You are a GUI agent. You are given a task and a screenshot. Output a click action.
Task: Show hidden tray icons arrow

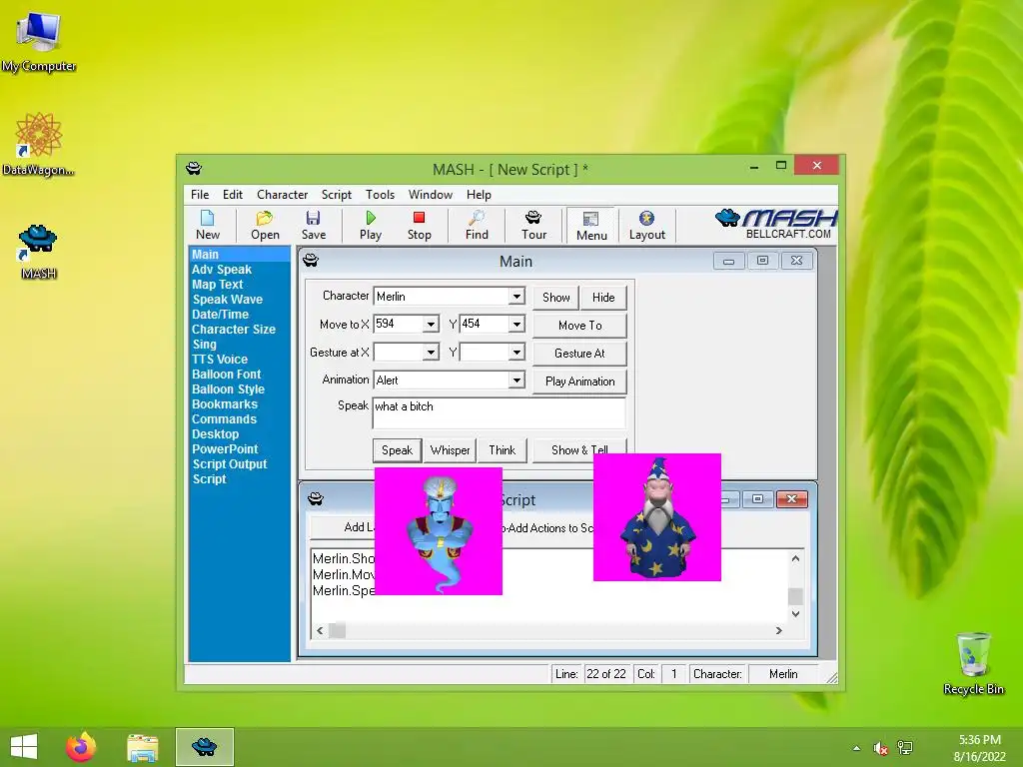tap(856, 748)
